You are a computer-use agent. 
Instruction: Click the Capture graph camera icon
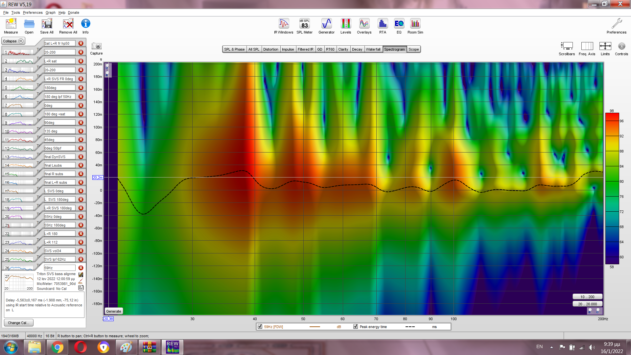97,46
